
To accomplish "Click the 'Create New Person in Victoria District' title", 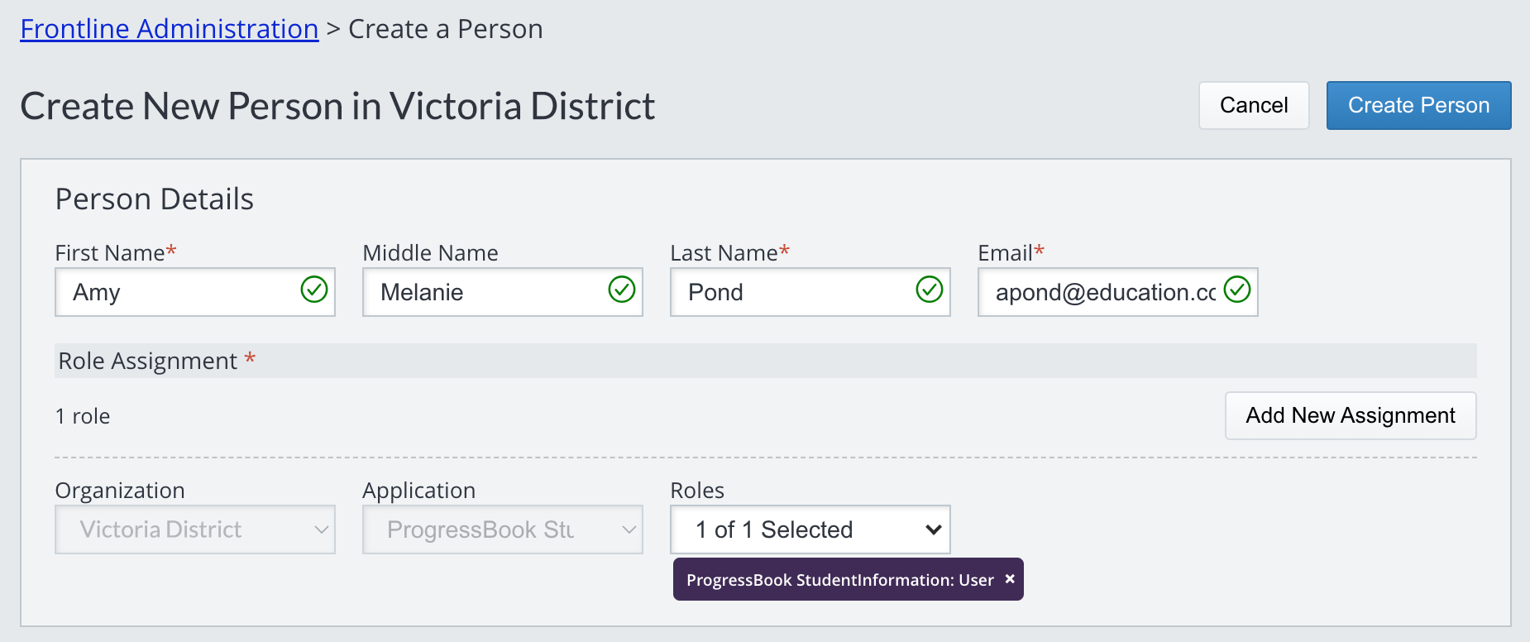I will 337,106.
